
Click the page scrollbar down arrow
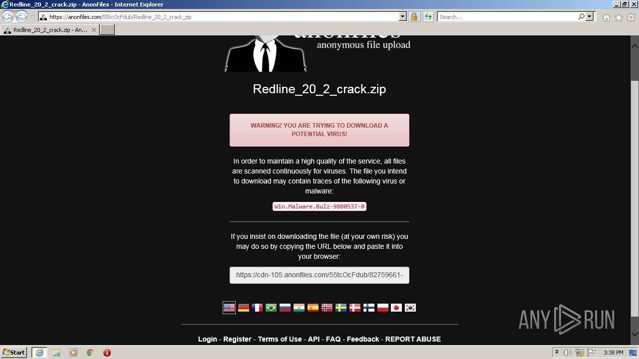point(635,334)
